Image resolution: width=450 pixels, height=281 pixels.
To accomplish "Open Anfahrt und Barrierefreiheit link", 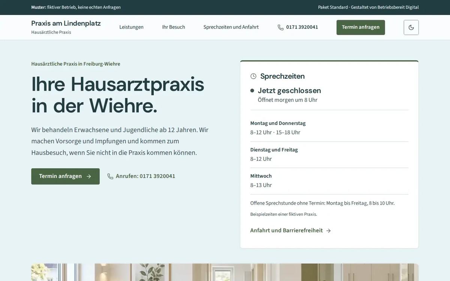I will (x=291, y=230).
